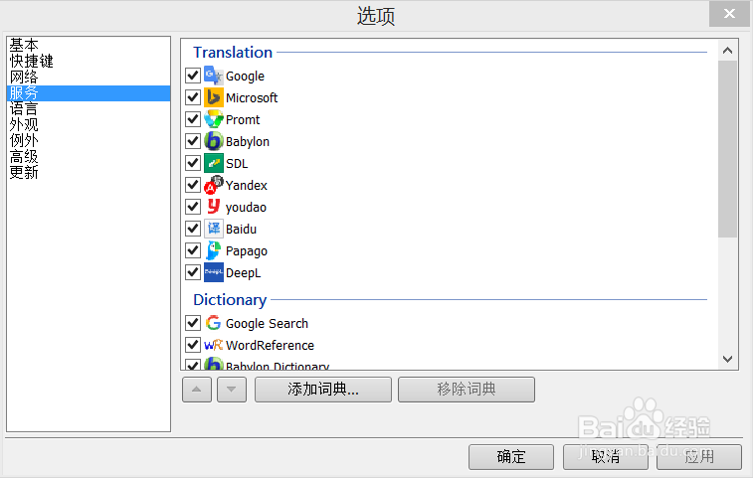
Task: Click the scroll down arrow of services list
Action: pyautogui.click(x=727, y=359)
